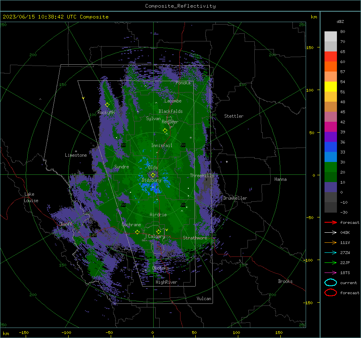Select the blue 36 dBZ legend swatch
This screenshot has height=338, width=361.
tap(331, 147)
